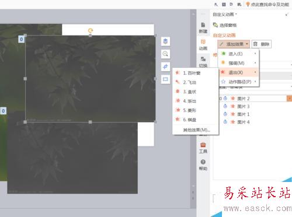
Task: Click the clock icon of 图片 2 row
Action: coord(225,99)
